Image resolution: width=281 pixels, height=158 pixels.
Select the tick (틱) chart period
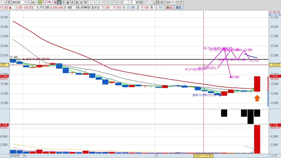pyautogui.click(x=85, y=2)
